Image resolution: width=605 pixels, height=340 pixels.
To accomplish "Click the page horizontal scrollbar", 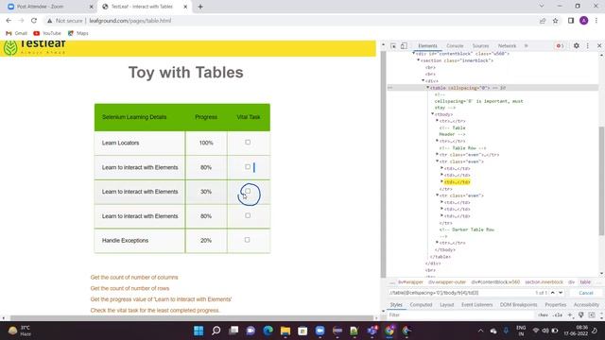I will click(191, 318).
